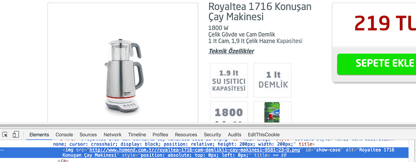Open the Resources tab
Image resolution: width=416 pixels, height=162 pixels.
click(x=186, y=135)
